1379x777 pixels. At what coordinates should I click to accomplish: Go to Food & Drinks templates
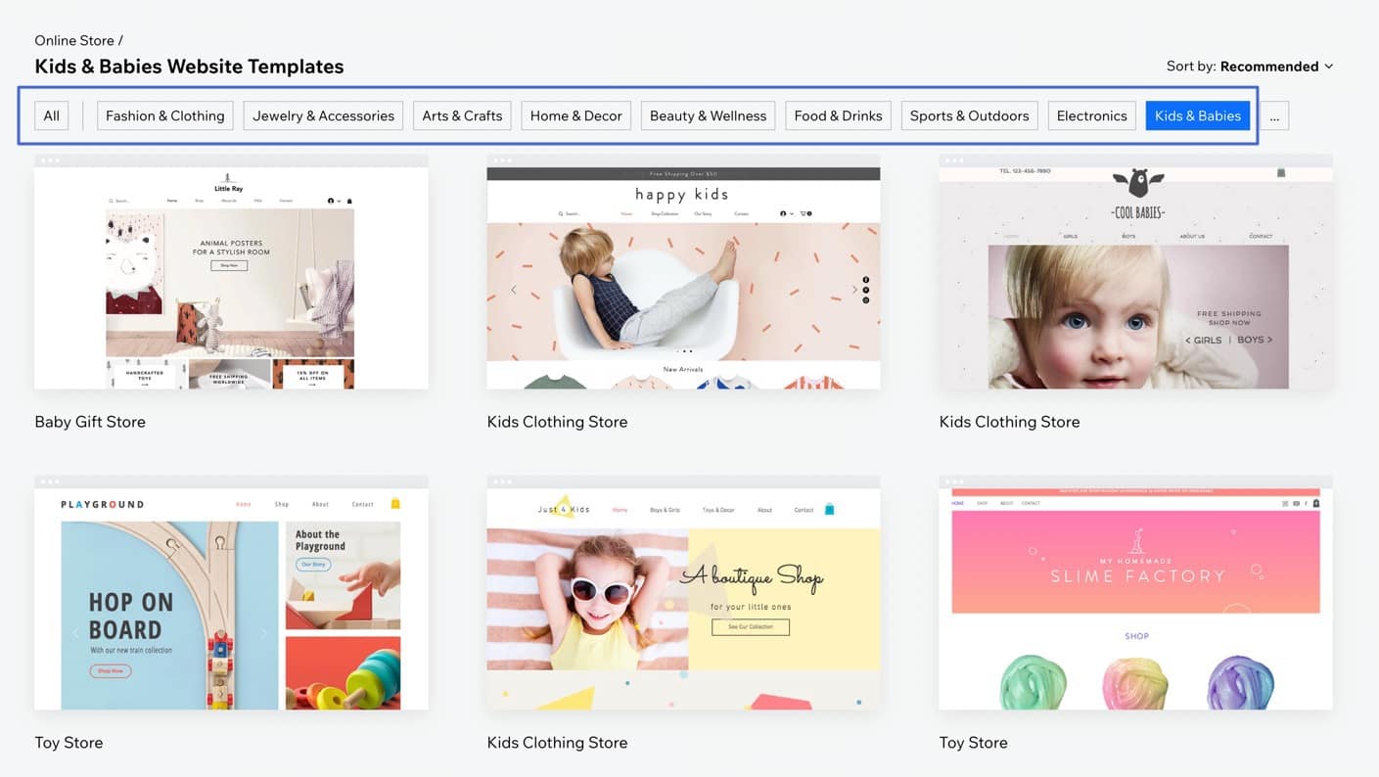(x=838, y=116)
